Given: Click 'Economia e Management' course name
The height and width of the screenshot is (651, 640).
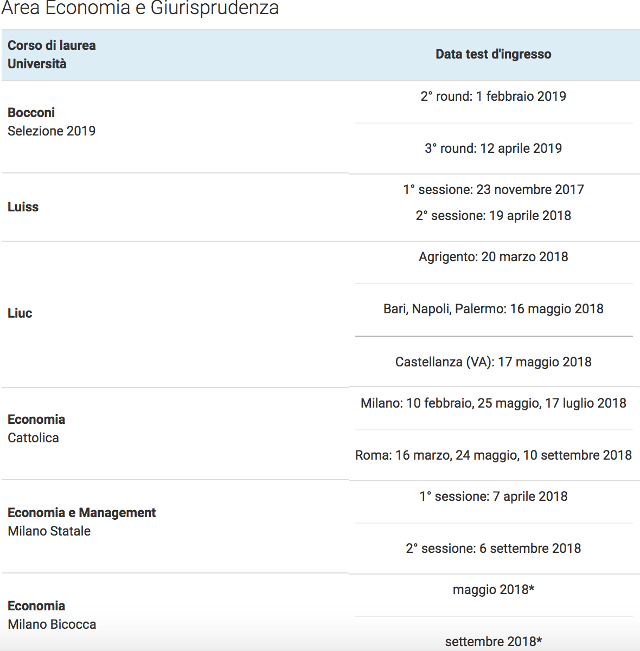Looking at the screenshot, I should [82, 513].
